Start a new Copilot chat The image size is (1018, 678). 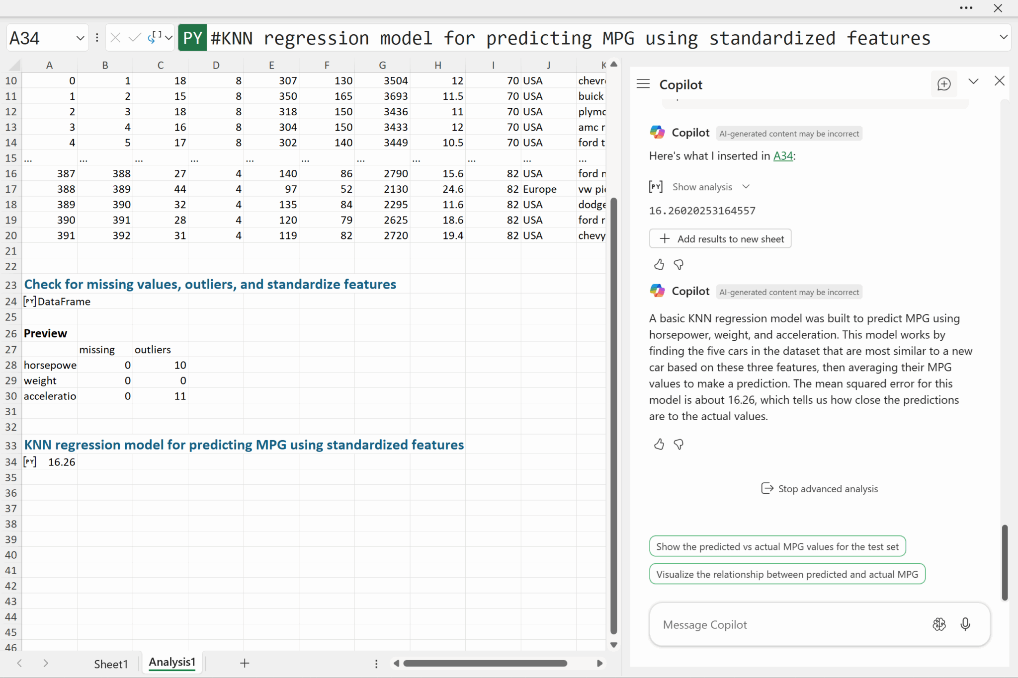tap(943, 84)
